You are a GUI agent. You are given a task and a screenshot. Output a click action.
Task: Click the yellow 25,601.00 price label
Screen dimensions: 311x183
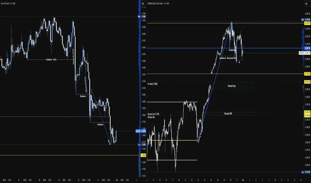point(307,82)
